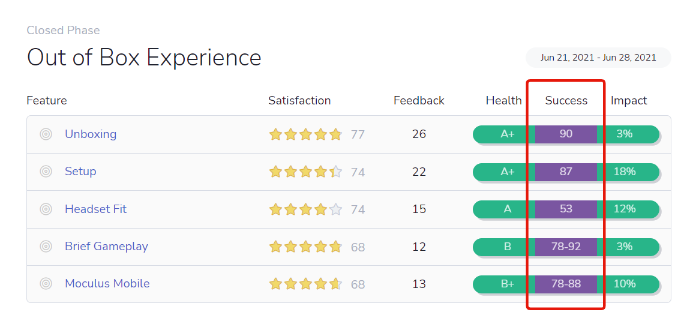Image resolution: width=693 pixels, height=318 pixels.
Task: Click the target icon beside Brief Gameplay
Action: [46, 247]
